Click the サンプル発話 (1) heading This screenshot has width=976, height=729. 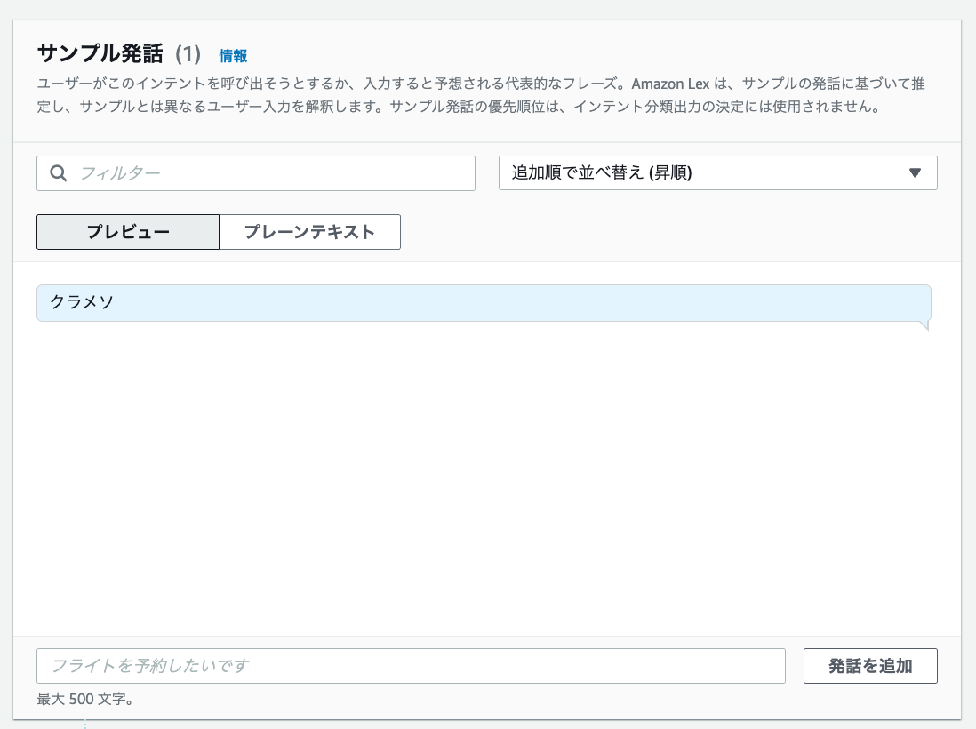tap(119, 53)
